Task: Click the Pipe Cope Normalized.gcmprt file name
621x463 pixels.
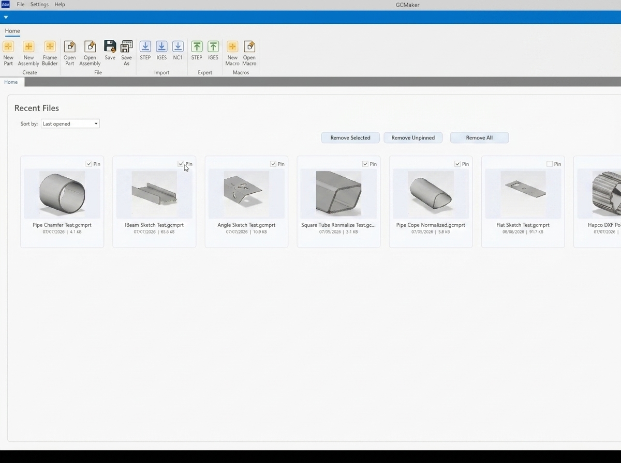Action: pos(431,225)
